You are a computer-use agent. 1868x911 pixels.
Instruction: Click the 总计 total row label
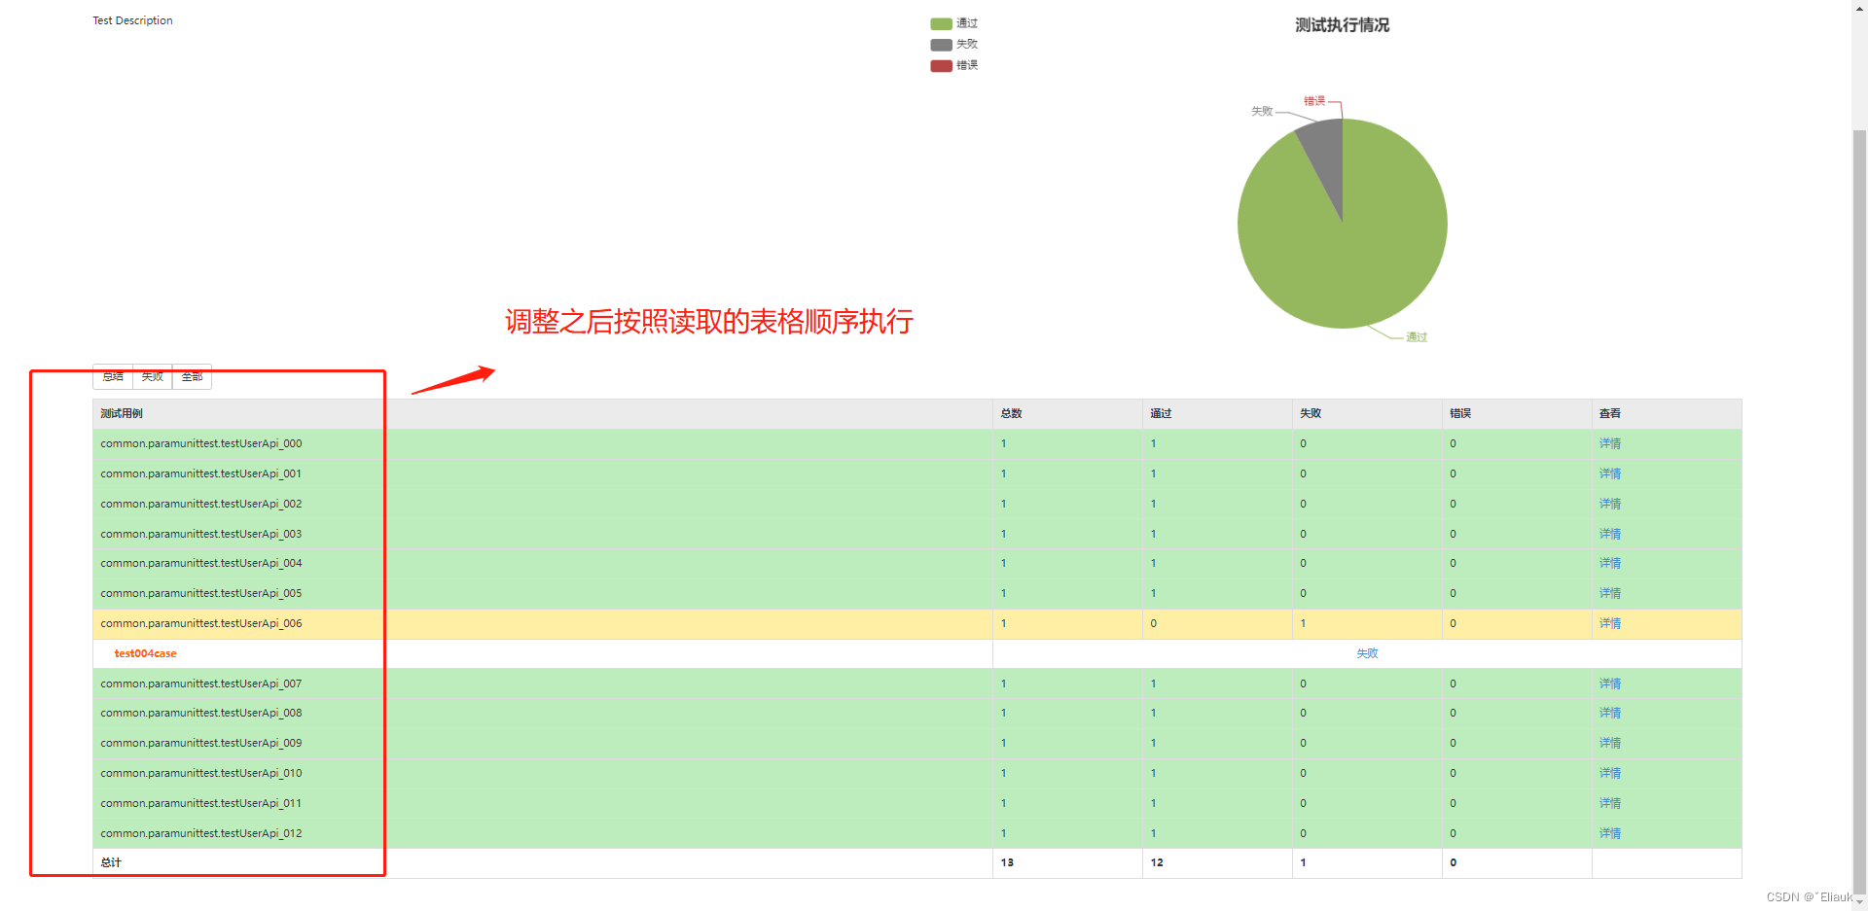tap(111, 862)
